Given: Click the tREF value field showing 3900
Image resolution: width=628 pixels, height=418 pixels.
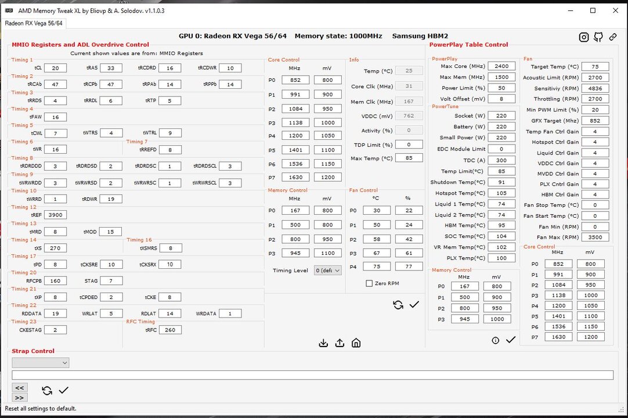Looking at the screenshot, I should click(55, 215).
